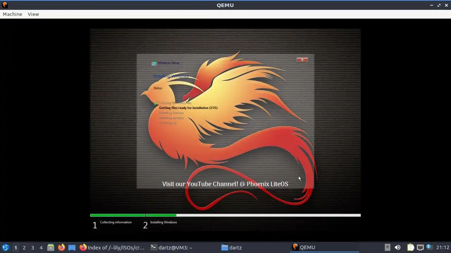Click the 'Collecting information' step label
The image size is (451, 253).
[116, 222]
